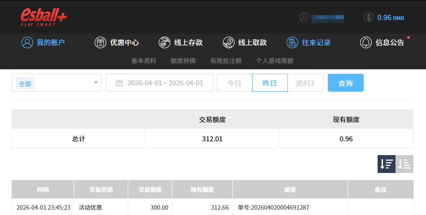Select the 近8日 date filter
Viewport: 426px width, 215px height.
coord(305,83)
